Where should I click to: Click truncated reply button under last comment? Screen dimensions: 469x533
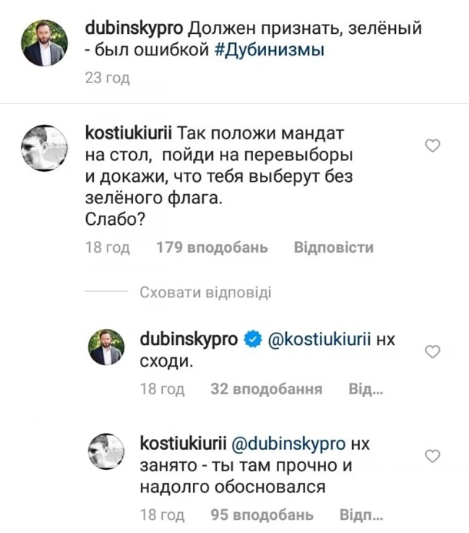[x=355, y=514]
